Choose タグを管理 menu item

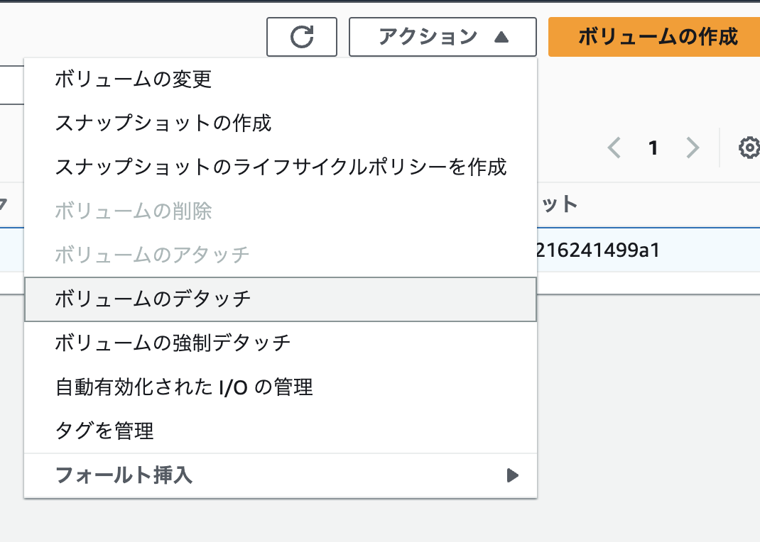click(x=104, y=430)
